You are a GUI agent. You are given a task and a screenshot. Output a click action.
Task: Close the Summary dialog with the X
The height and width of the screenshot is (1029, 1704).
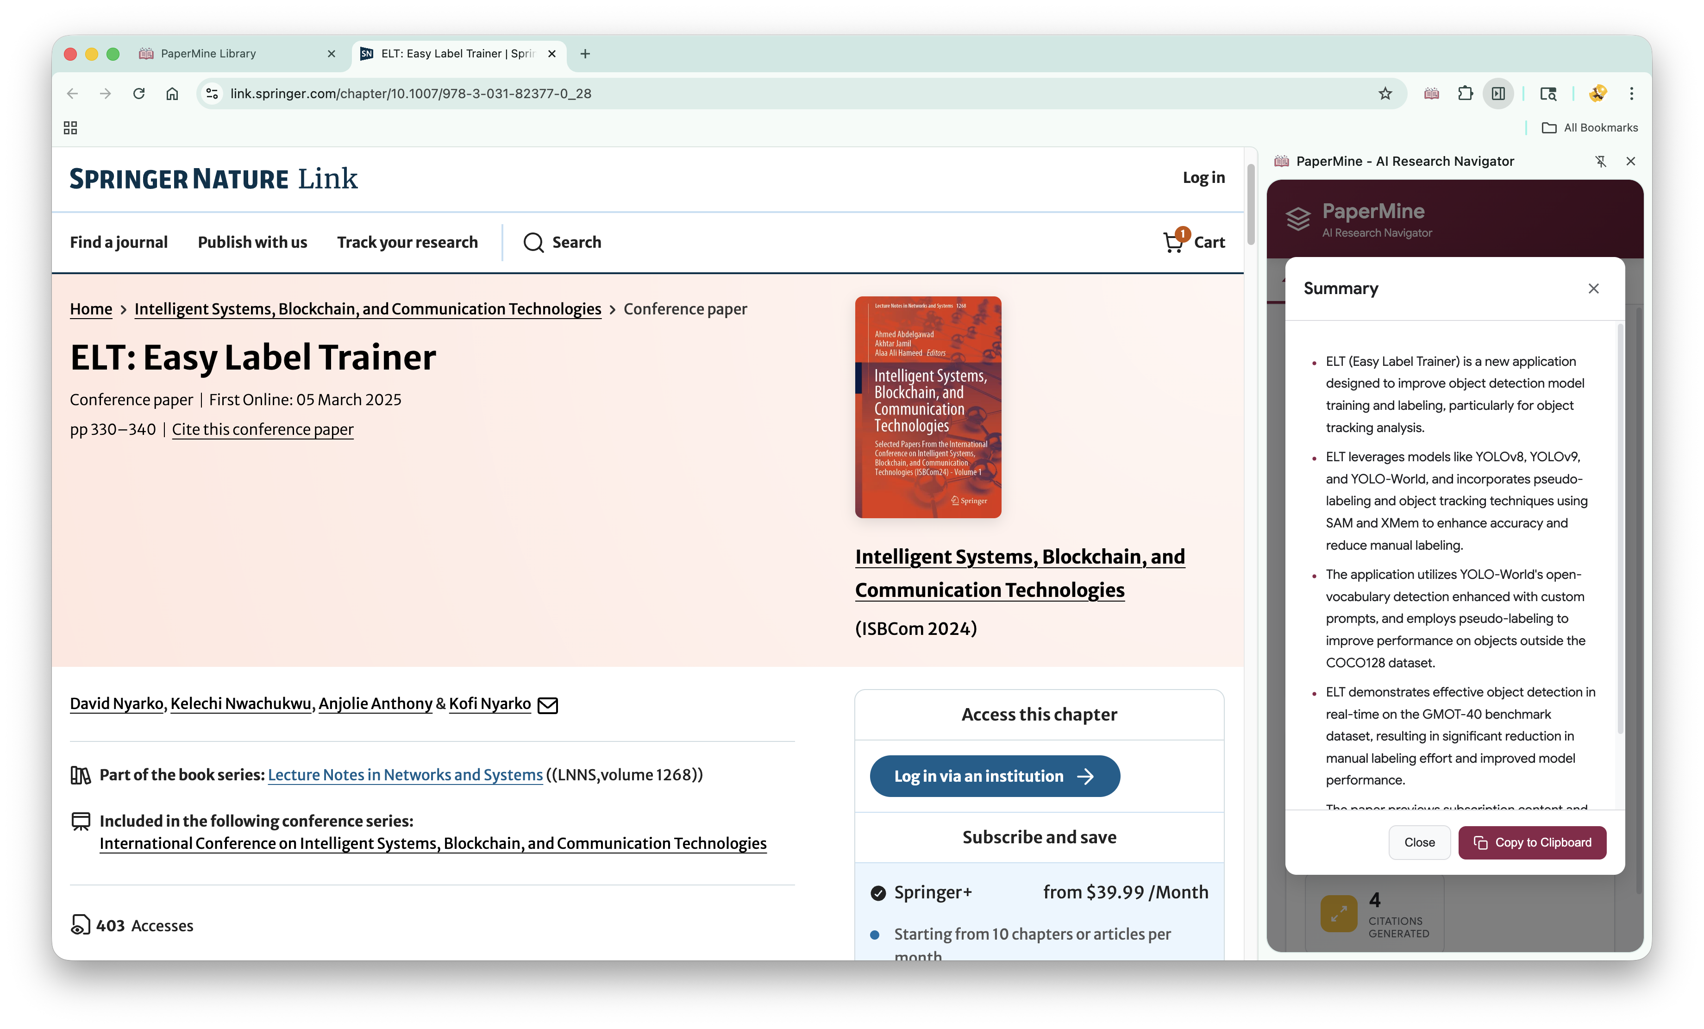(x=1593, y=289)
